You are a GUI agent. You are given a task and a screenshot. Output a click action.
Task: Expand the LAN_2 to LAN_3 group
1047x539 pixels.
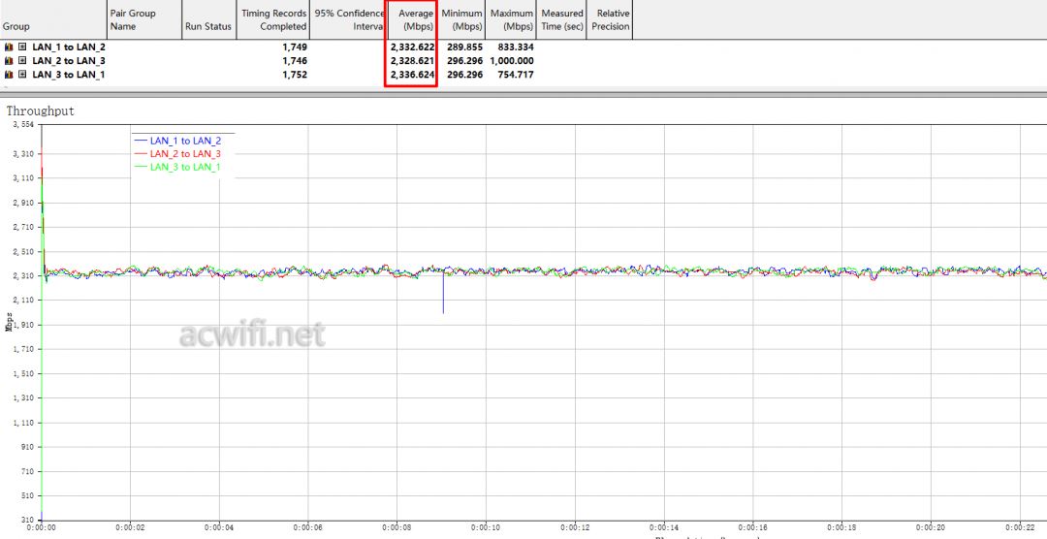pyautogui.click(x=21, y=60)
